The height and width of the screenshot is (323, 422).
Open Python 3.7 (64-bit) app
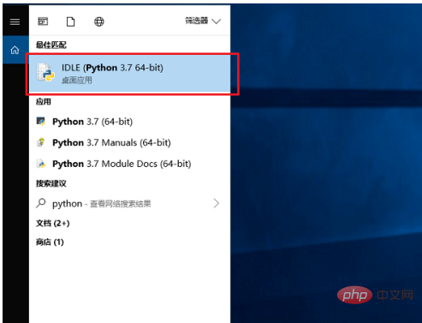point(130,122)
